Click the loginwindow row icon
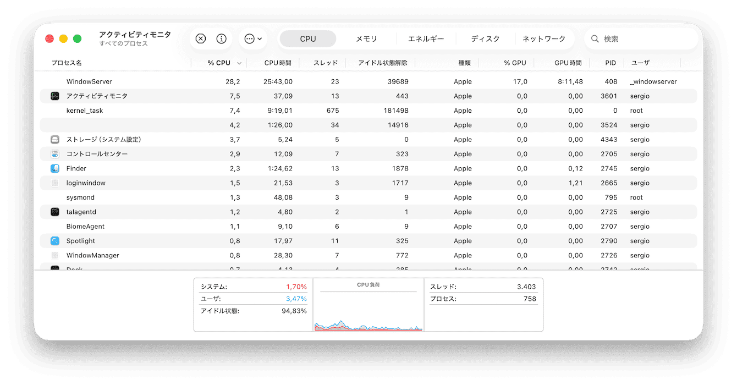The image size is (737, 385). 55,183
